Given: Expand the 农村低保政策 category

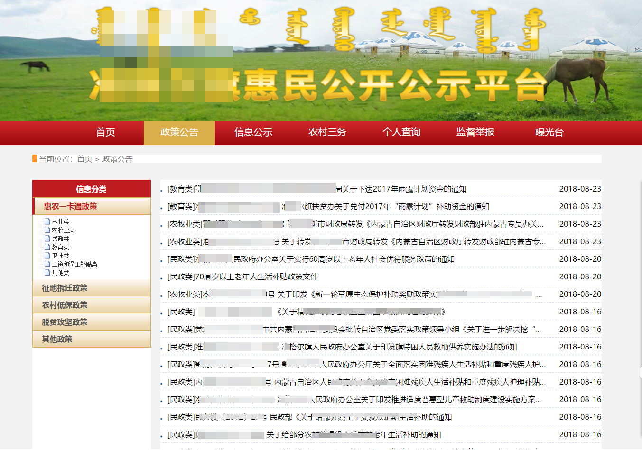Looking at the screenshot, I should [65, 305].
